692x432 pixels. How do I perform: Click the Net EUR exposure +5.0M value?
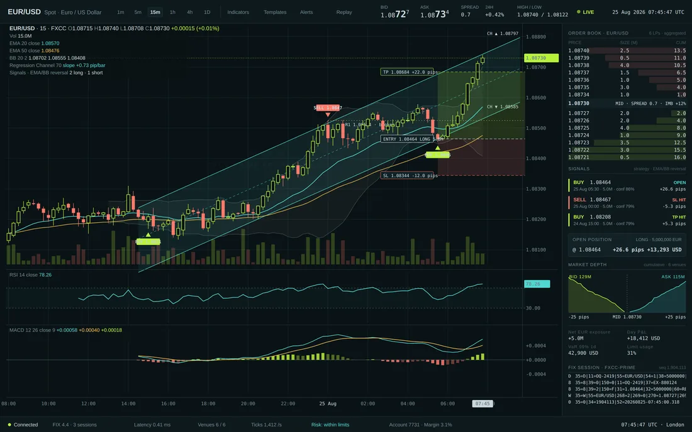click(576, 338)
